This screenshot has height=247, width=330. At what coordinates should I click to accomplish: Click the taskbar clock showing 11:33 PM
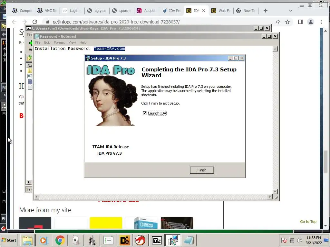pyautogui.click(x=314, y=240)
